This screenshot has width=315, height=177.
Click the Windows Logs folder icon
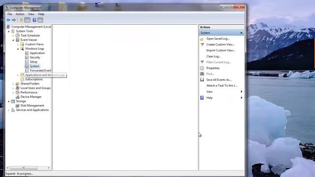pyautogui.click(x=22, y=49)
